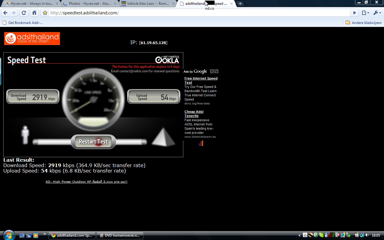The width and height of the screenshot is (384, 240).
Task: Click Ads by Google label
Action: (x=195, y=71)
